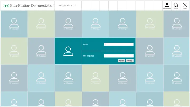Click the large user avatar in login panel
The image size is (190, 107).
coord(68,51)
